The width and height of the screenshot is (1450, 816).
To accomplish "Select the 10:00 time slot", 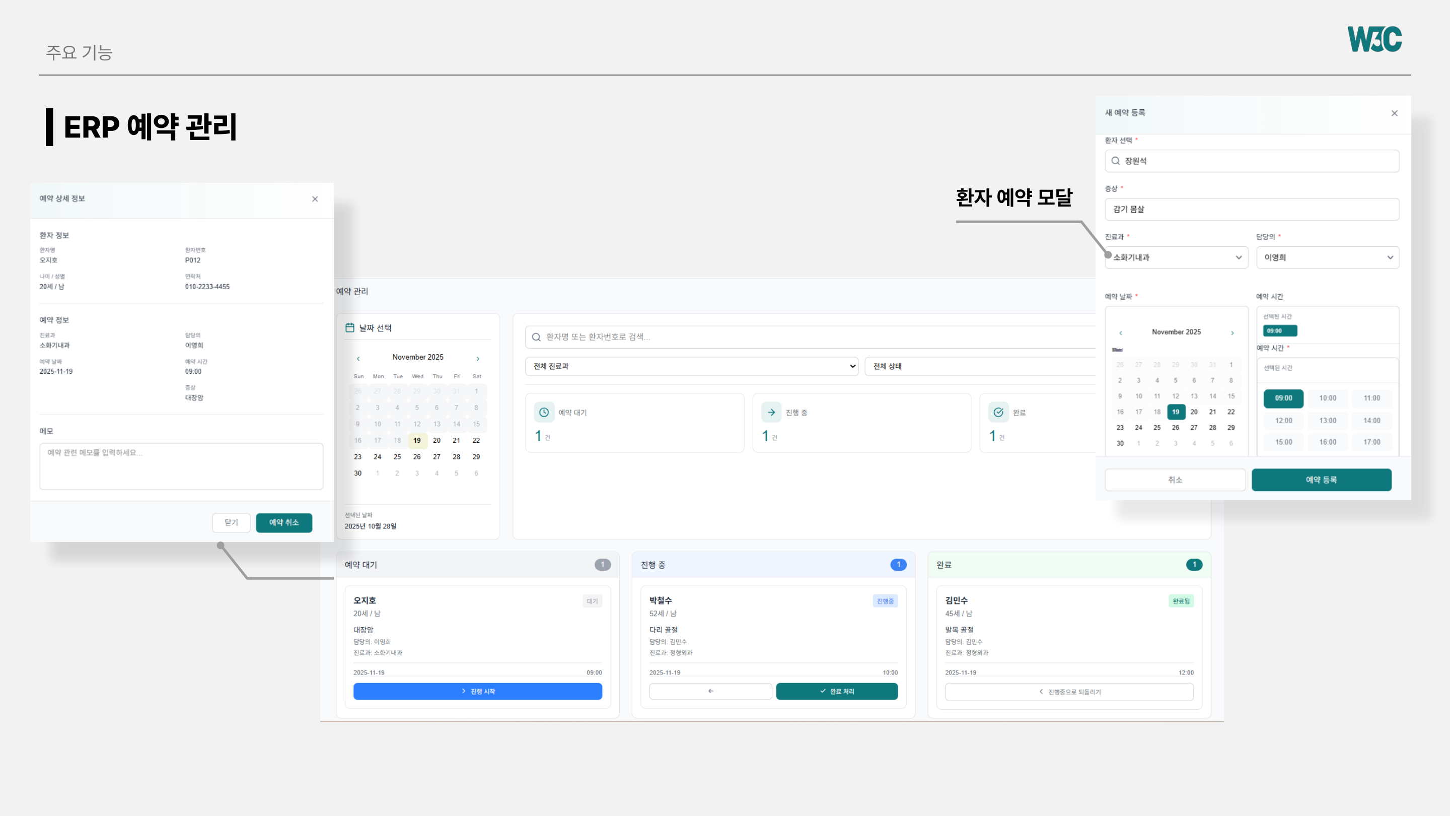I will [x=1328, y=398].
